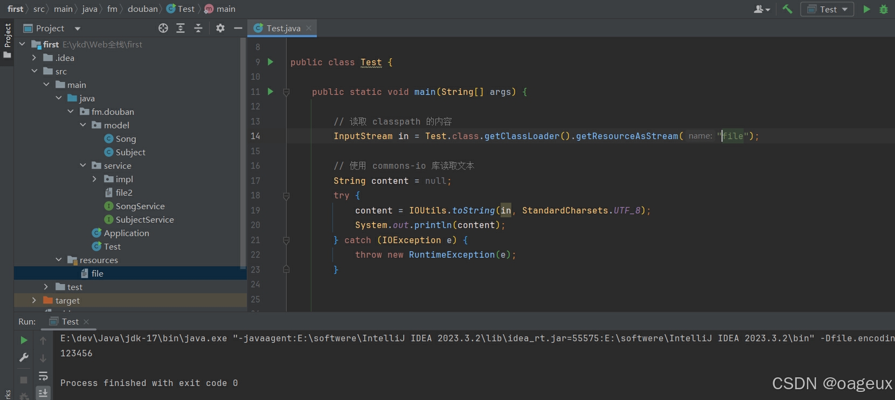895x400 pixels.
Task: Click the 123456 output line in the console
Action: click(x=77, y=353)
